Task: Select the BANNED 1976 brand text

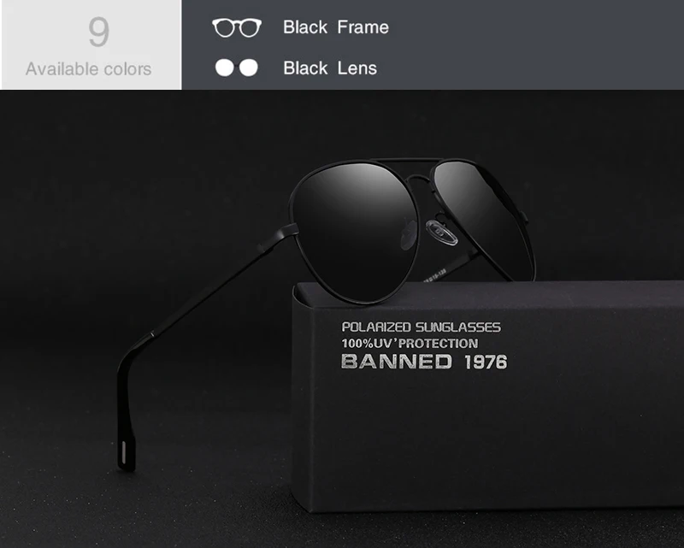Action: click(x=424, y=362)
